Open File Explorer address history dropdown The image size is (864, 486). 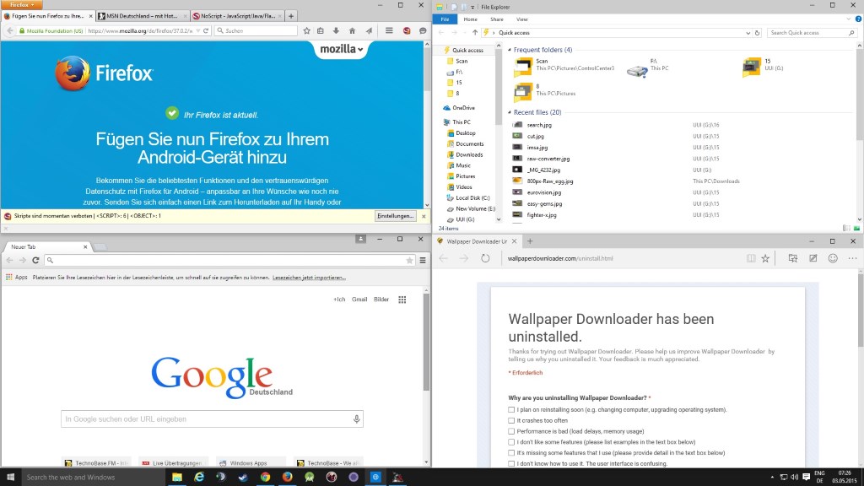pyautogui.click(x=748, y=33)
